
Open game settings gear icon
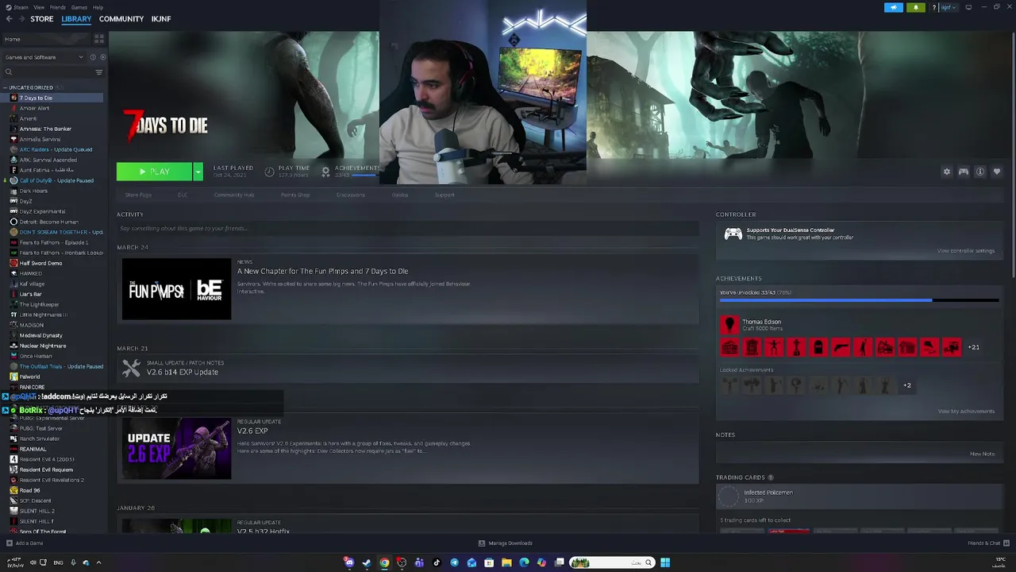click(946, 172)
